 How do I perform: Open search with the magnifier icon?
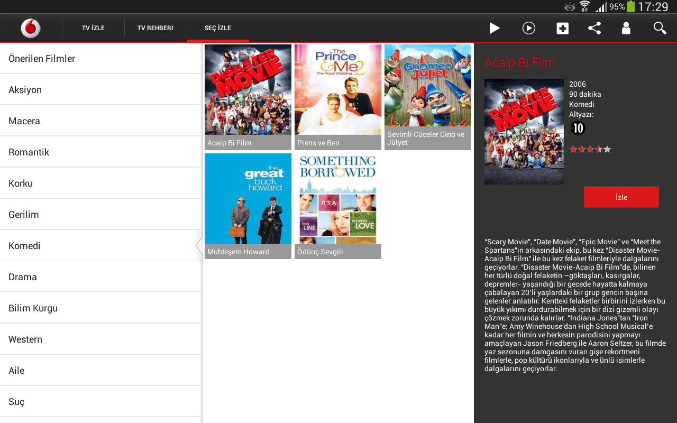coord(660,28)
